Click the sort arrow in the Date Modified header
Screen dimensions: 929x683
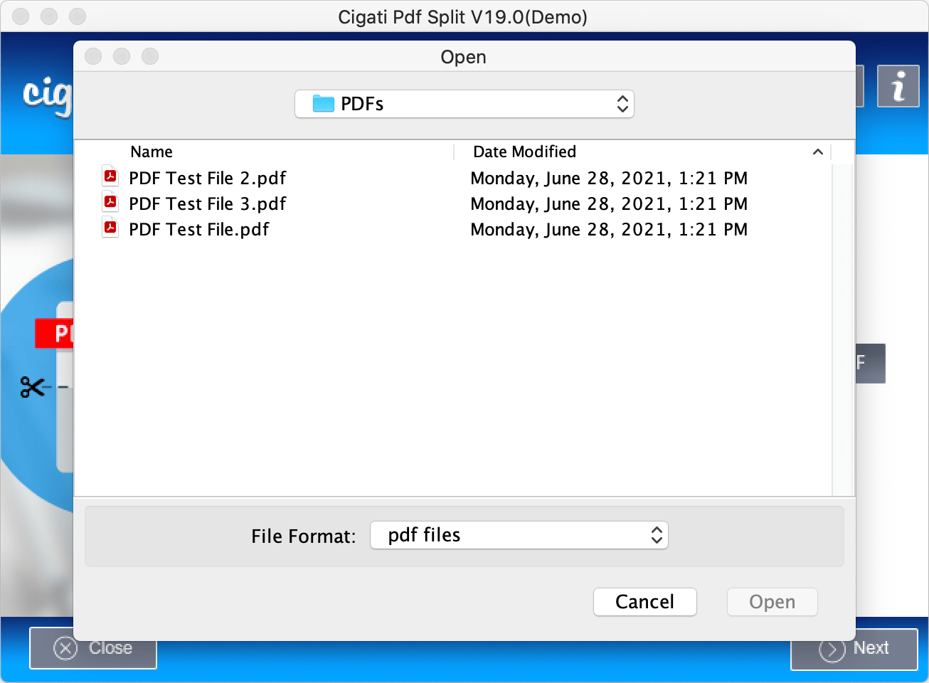[x=818, y=152]
